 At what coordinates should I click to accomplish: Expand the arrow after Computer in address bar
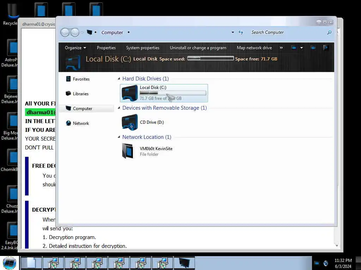(x=128, y=32)
